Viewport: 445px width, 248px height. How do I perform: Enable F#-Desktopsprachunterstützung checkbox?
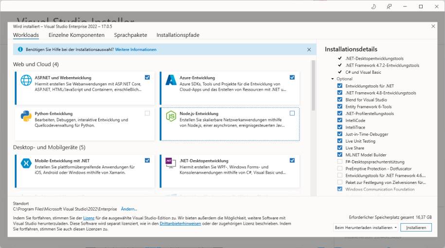340,161
